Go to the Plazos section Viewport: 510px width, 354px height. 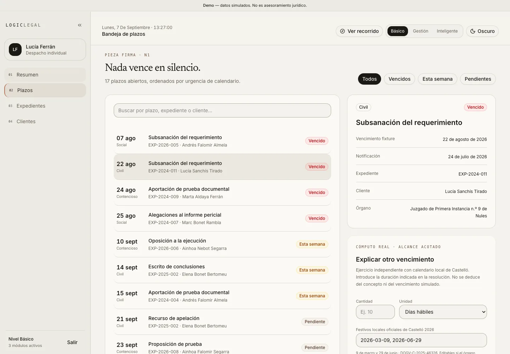click(x=45, y=90)
